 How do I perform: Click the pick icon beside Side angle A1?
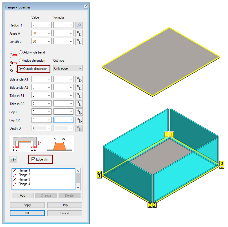[79, 79]
